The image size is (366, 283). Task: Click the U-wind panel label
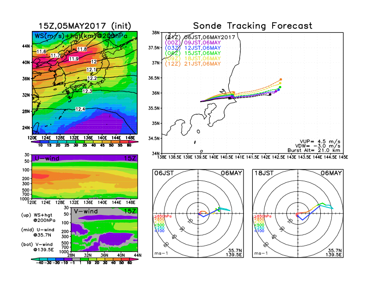point(46,159)
